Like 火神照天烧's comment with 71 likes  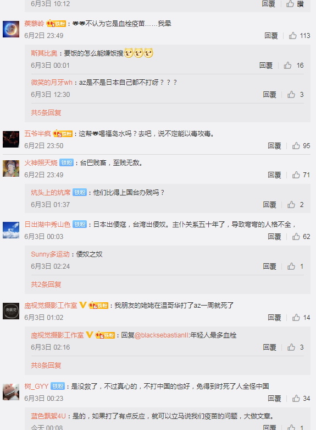[296, 175]
